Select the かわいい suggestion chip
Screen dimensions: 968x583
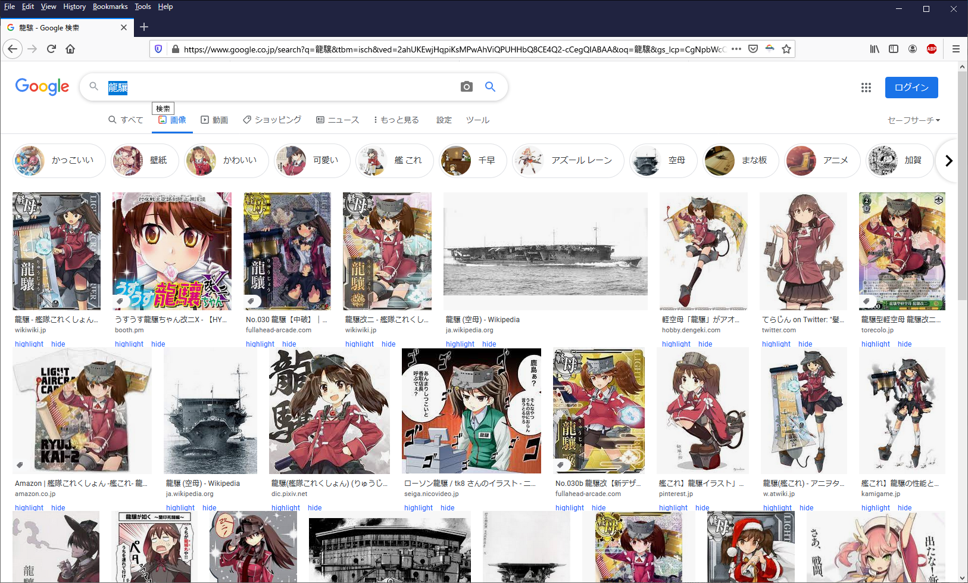coord(226,160)
